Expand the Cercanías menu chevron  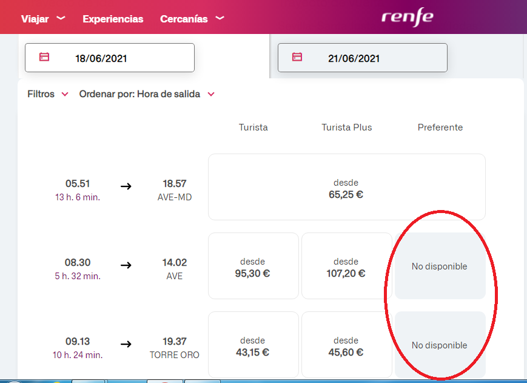(x=220, y=18)
